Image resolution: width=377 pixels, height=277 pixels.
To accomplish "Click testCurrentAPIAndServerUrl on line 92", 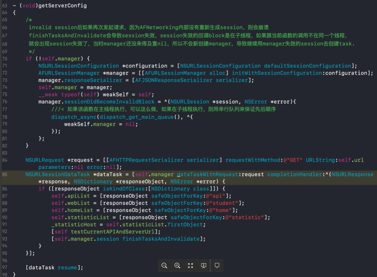I will click(x=112, y=232).
